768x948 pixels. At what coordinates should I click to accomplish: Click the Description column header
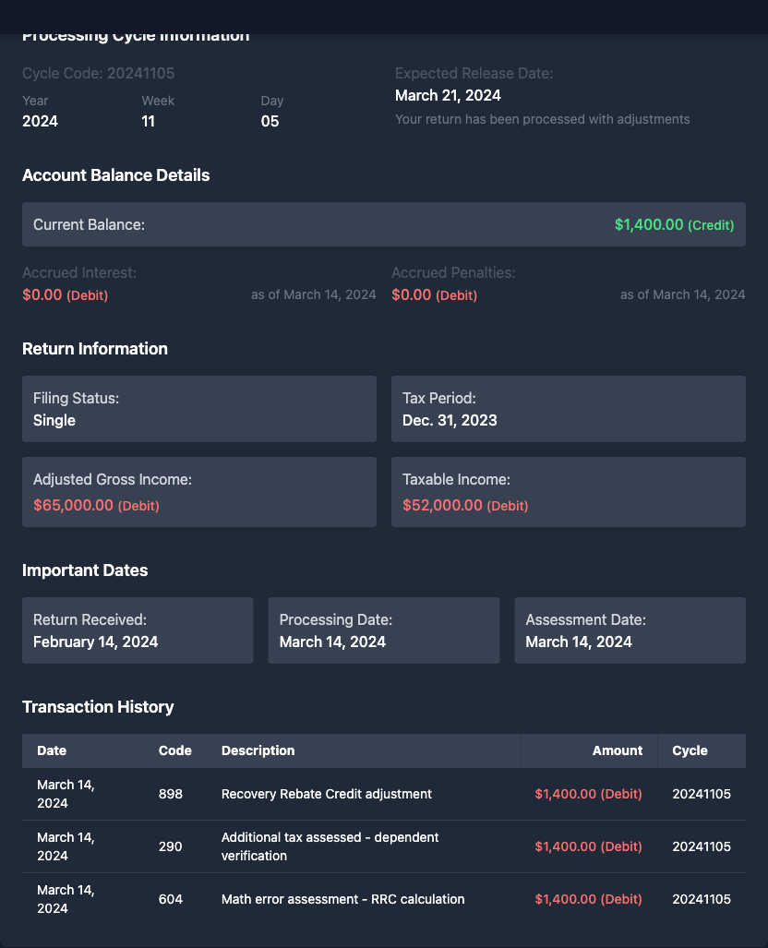coord(258,750)
